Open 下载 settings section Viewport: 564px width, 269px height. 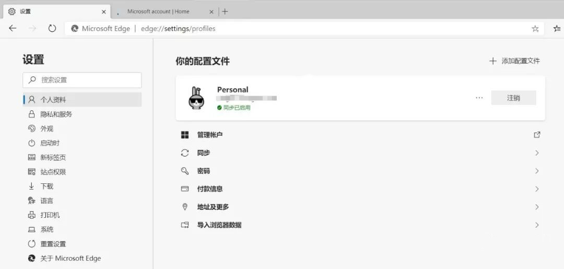point(82,186)
